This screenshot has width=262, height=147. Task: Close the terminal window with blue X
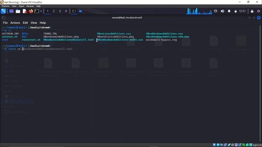pos(259,18)
